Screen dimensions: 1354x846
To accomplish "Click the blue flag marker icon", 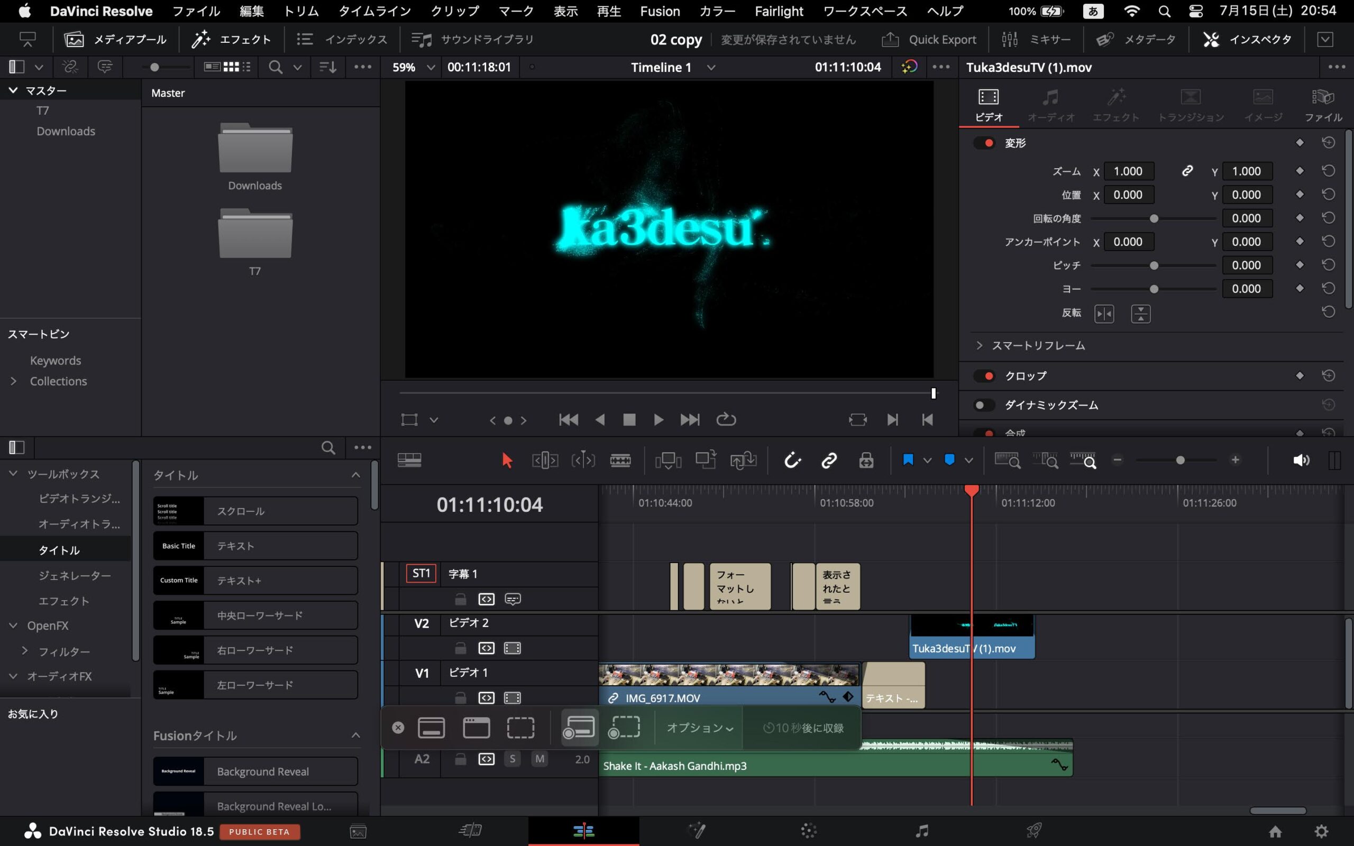I will point(908,460).
